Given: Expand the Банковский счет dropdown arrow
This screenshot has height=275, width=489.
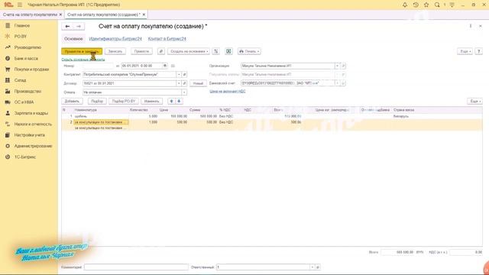Looking at the screenshot, I should point(337,83).
